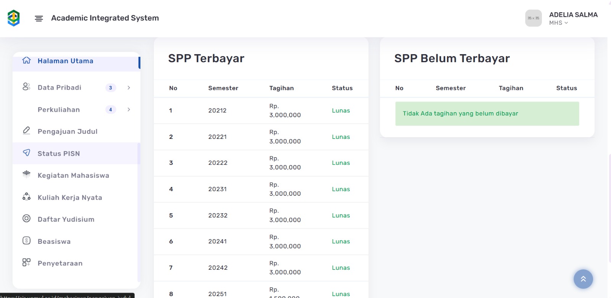Select Beasiswa from the sidebar
Viewport: 611px width, 298px height.
(x=54, y=242)
